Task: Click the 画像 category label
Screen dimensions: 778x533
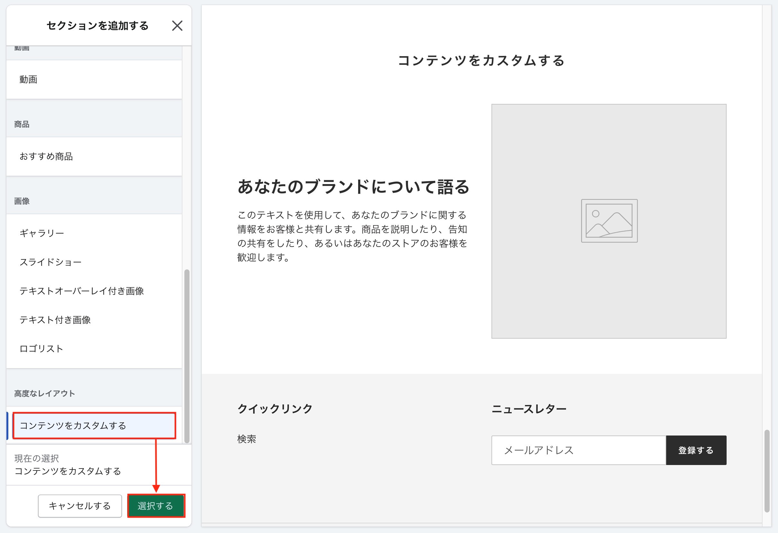Action: click(x=22, y=201)
